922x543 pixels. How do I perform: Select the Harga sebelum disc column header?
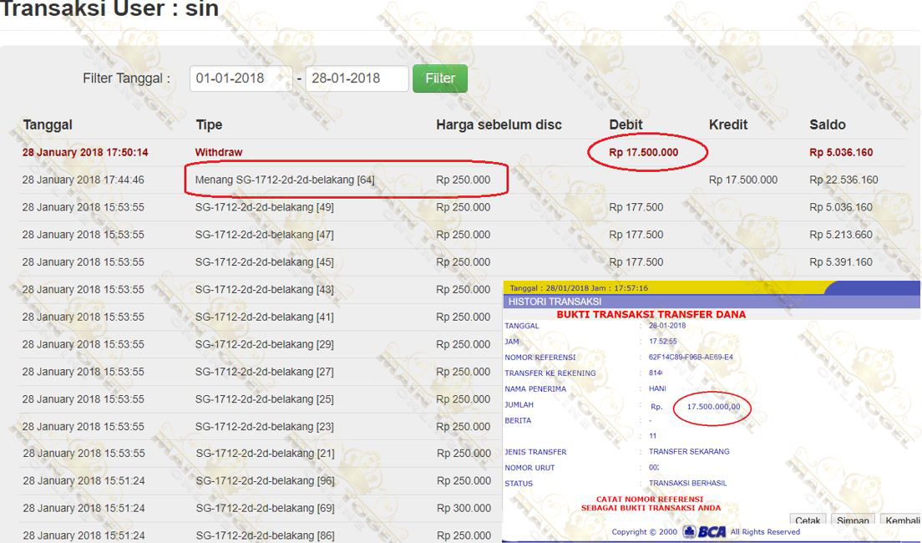tap(499, 124)
